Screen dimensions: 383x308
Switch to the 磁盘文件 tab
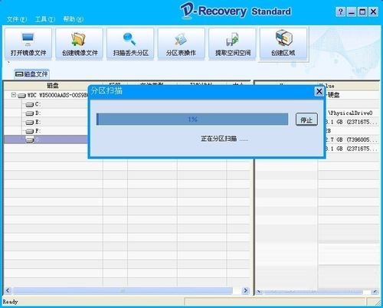click(31, 74)
